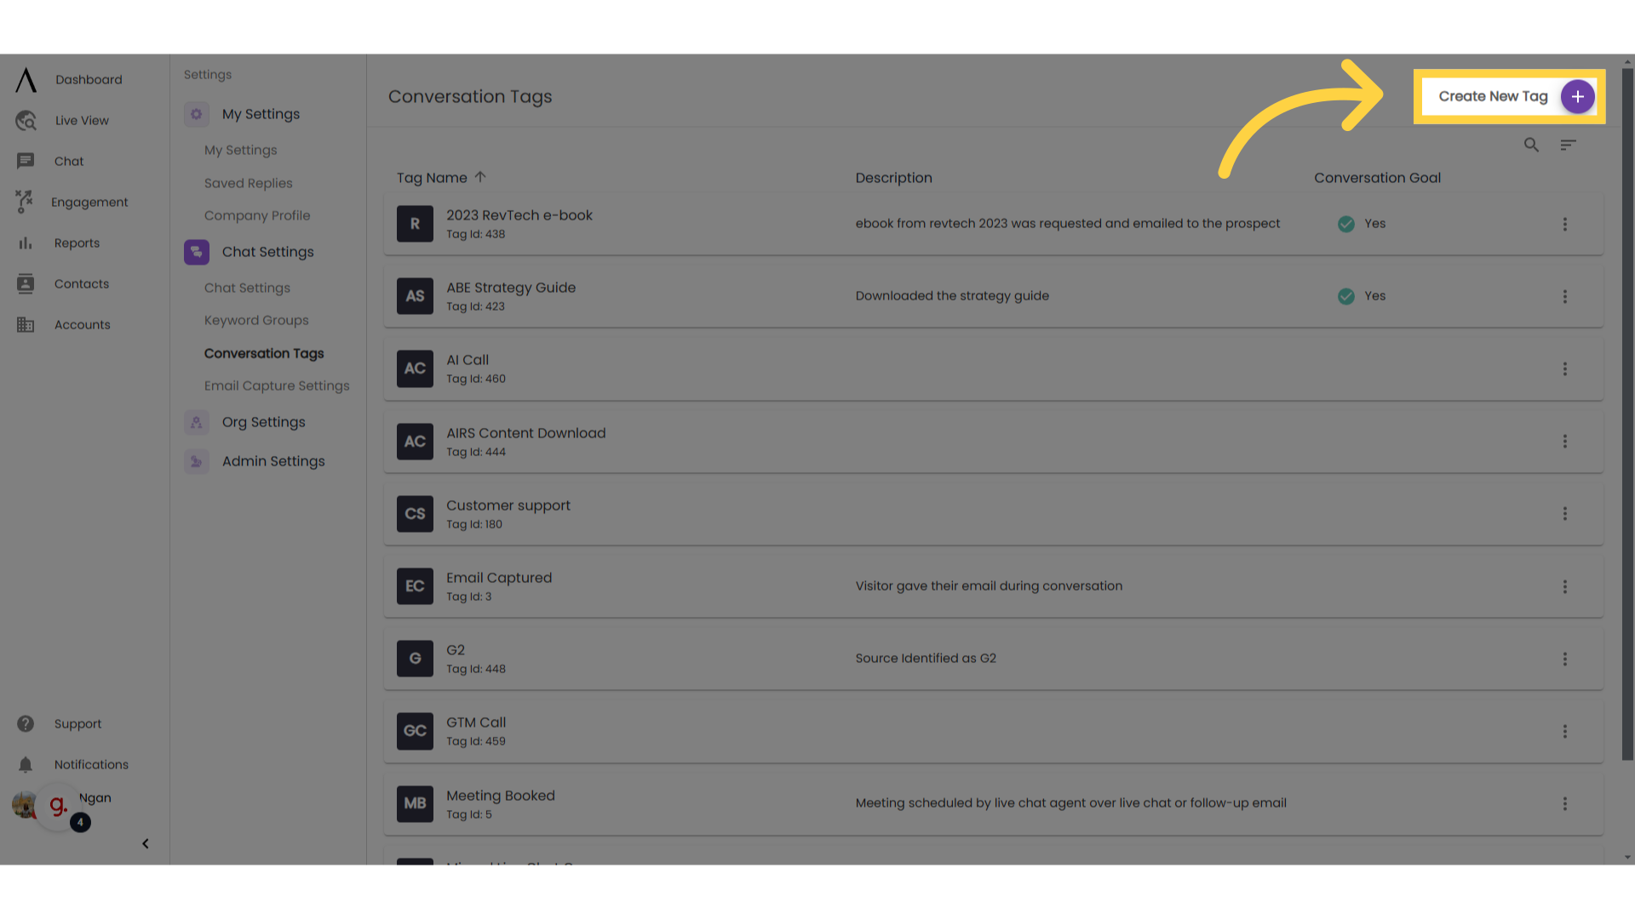Viewport: 1635px width, 919px height.
Task: Open search icon in Conversation Tags
Action: [1530, 144]
